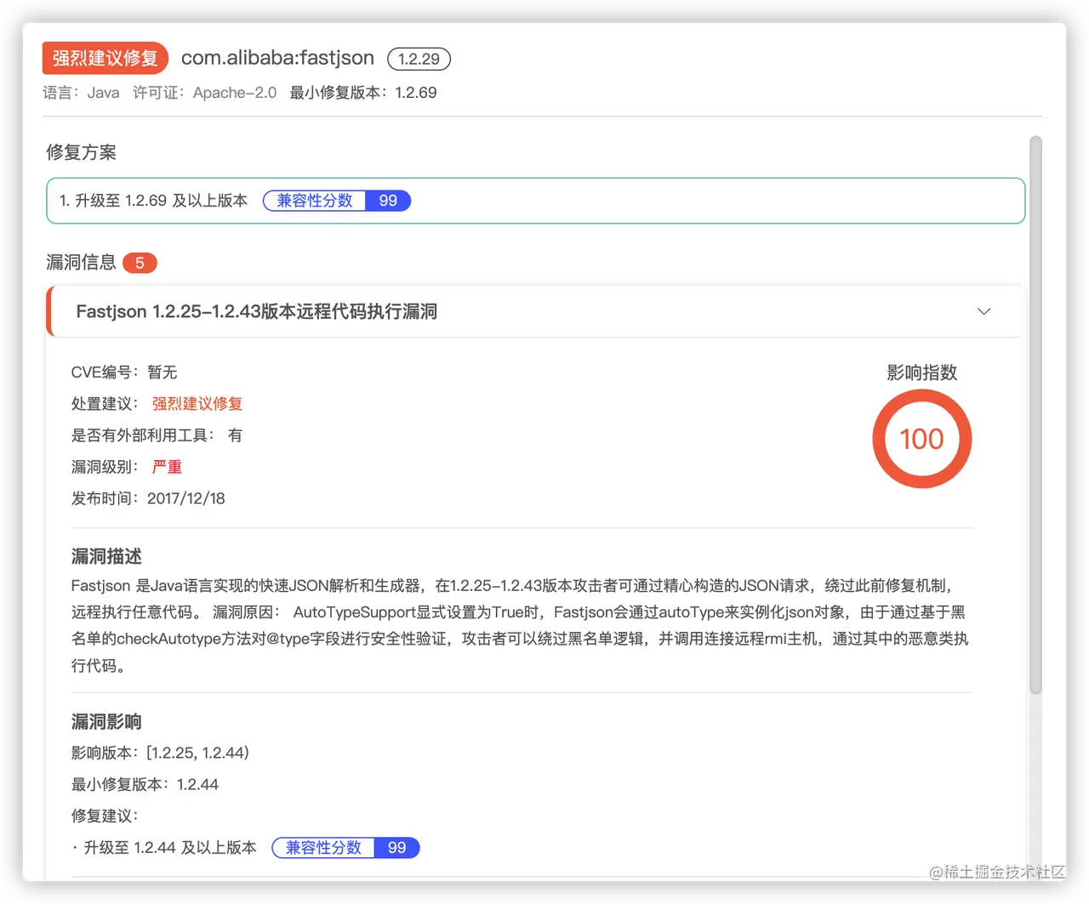Click the 语言 Java label

81,93
